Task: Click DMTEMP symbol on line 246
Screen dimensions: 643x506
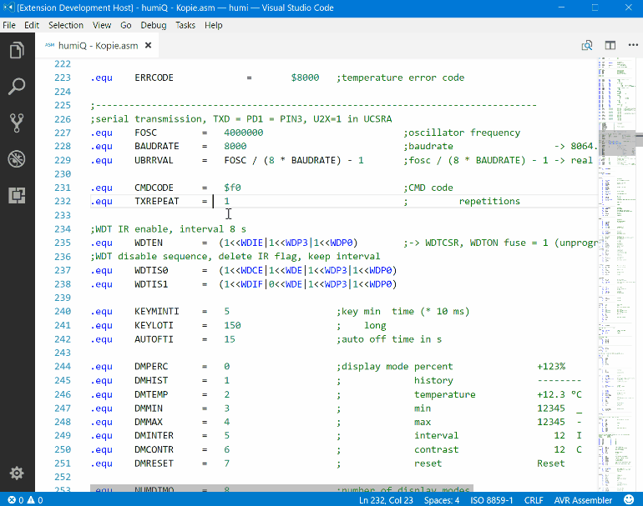Action: point(151,394)
